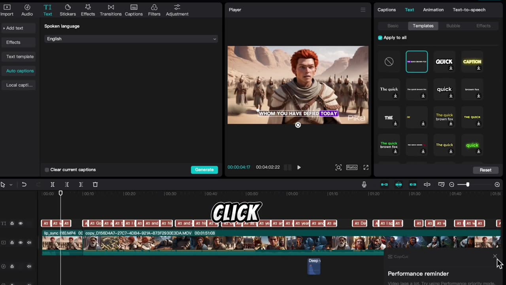Enable Clear current captions option

(x=47, y=170)
